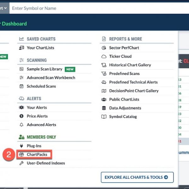Open Symbol Catalog
189x189 pixels.
[123, 117]
